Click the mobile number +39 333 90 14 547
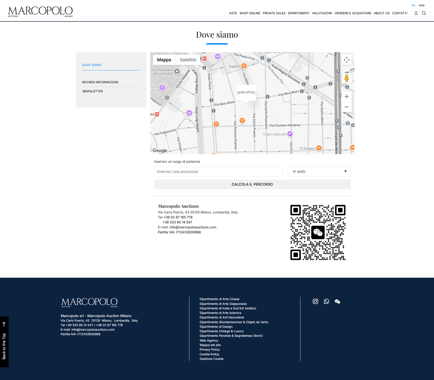This screenshot has width=434, height=380. click(x=177, y=222)
